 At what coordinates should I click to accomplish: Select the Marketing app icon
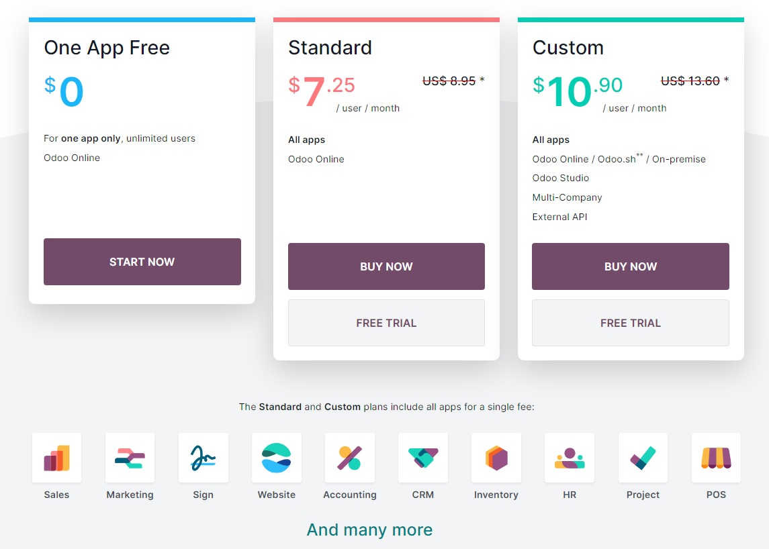click(130, 458)
